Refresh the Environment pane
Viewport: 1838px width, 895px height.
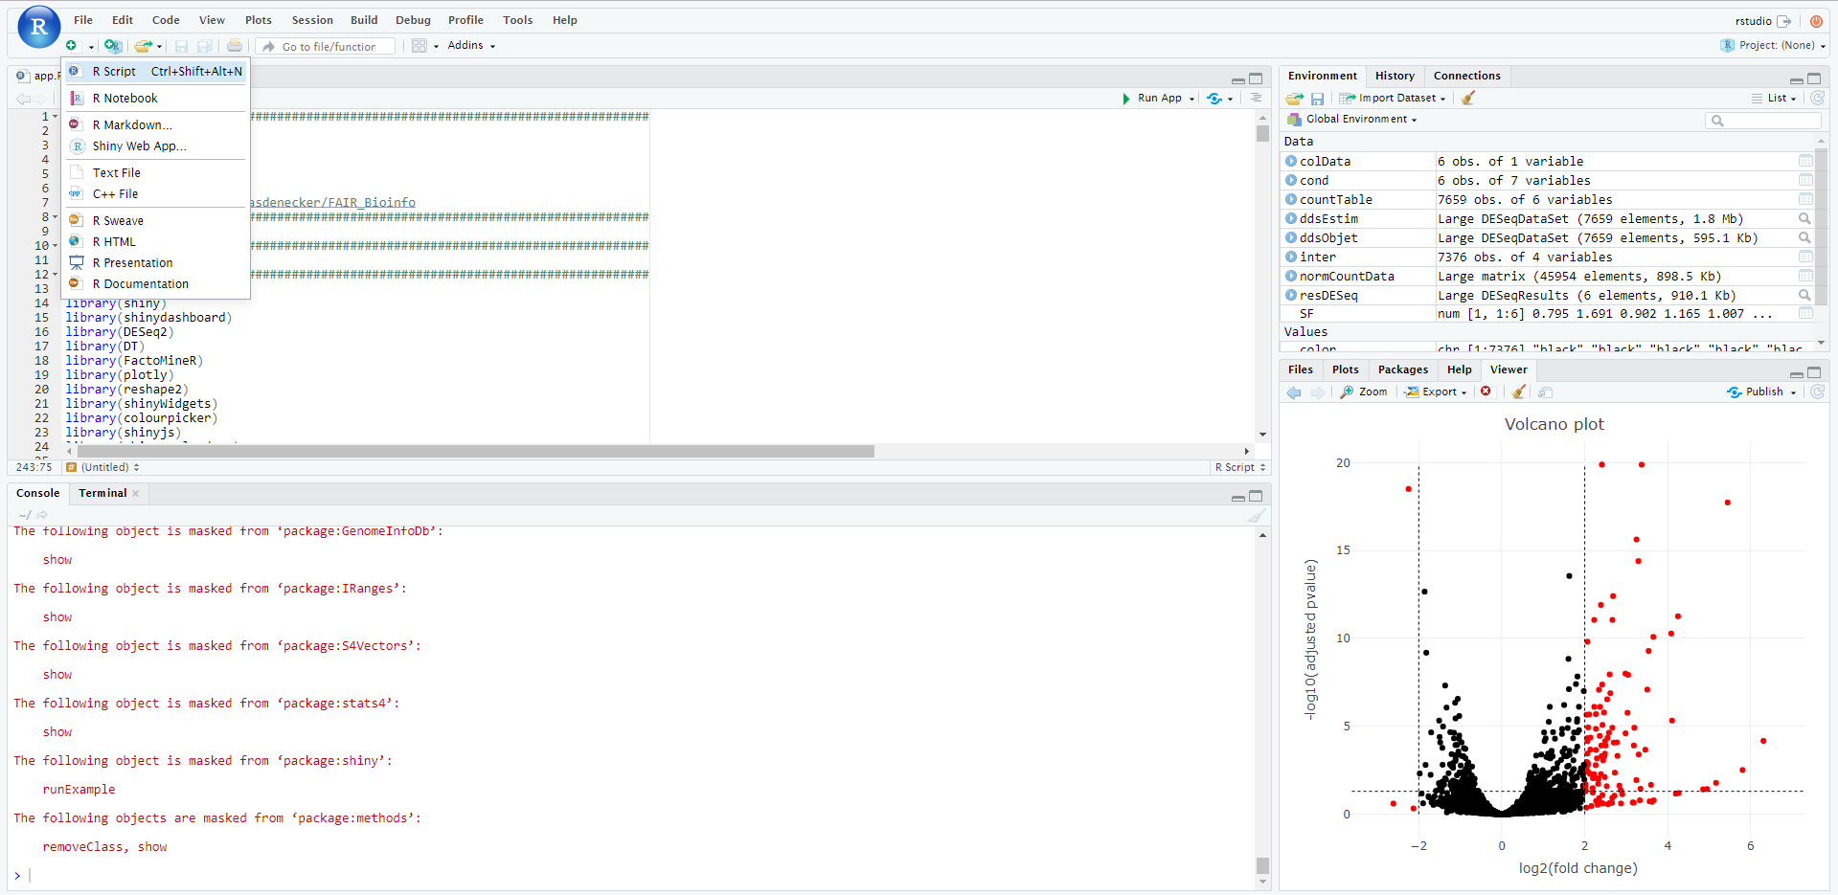click(1817, 98)
